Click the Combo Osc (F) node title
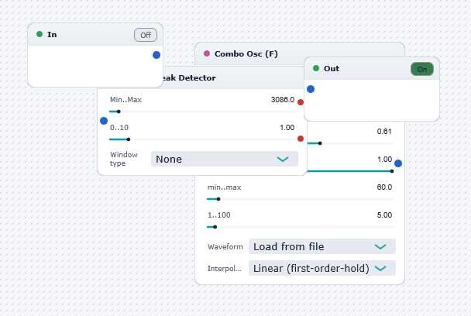This screenshot has height=316, width=471. click(246, 53)
